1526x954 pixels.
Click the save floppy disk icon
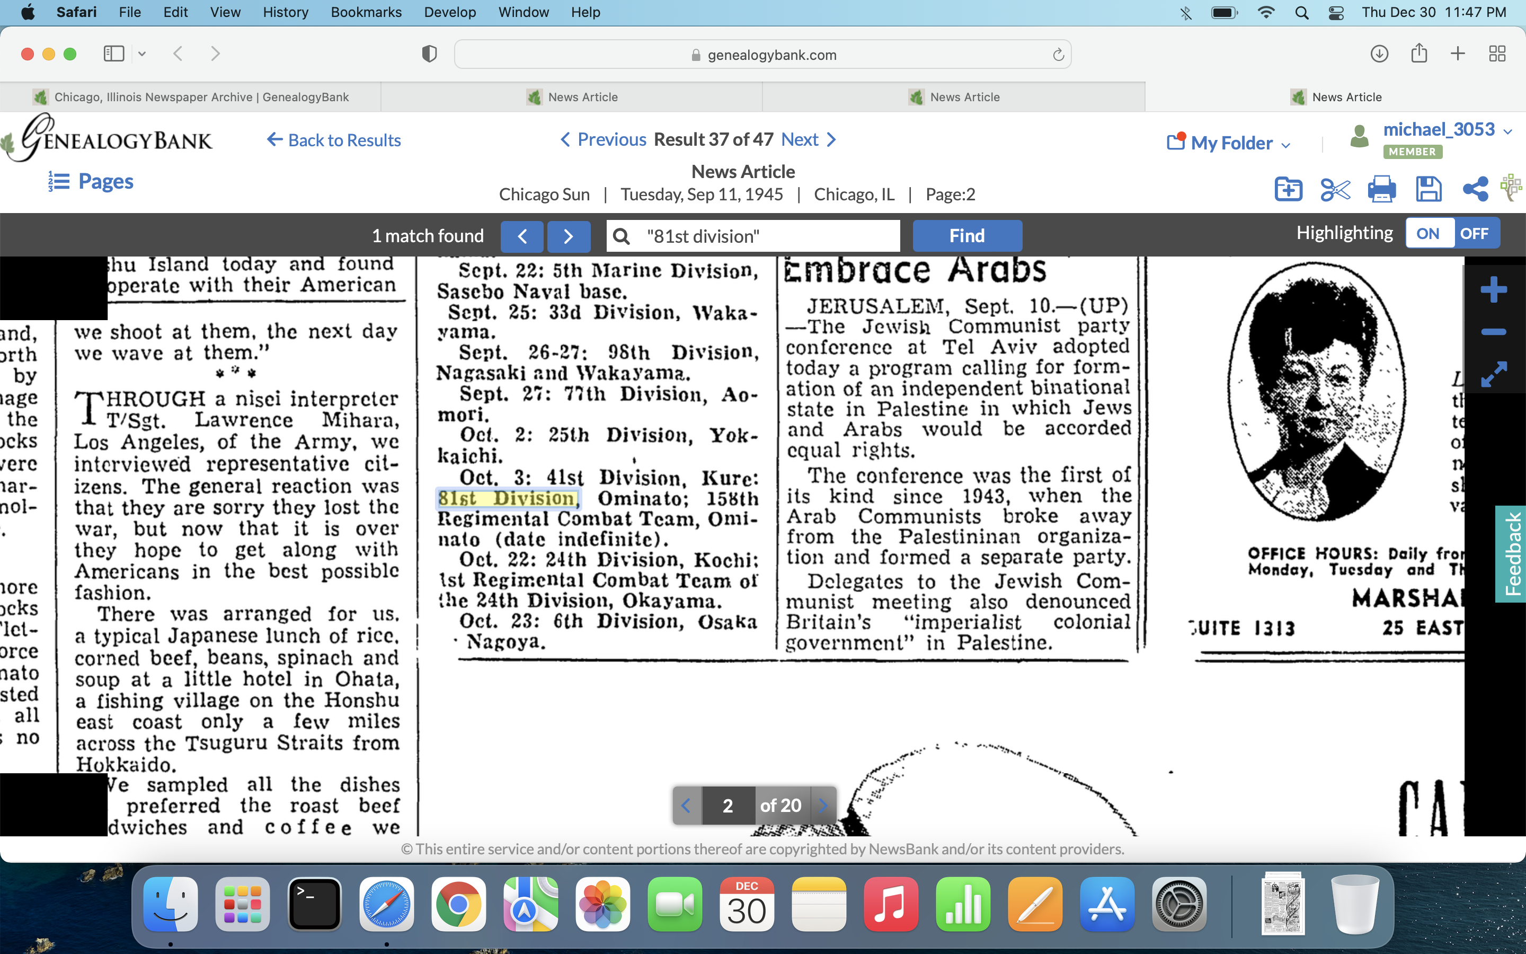pos(1429,189)
